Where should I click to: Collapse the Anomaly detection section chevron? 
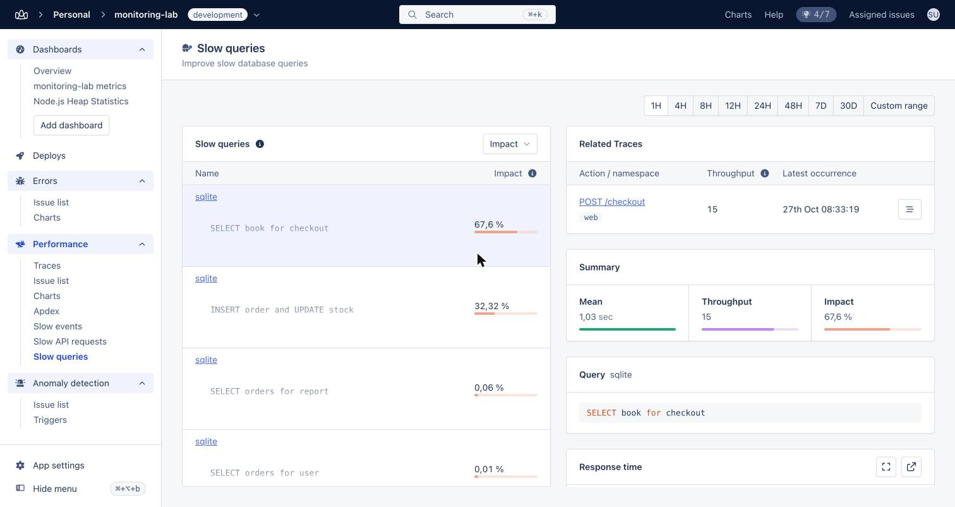(x=142, y=383)
